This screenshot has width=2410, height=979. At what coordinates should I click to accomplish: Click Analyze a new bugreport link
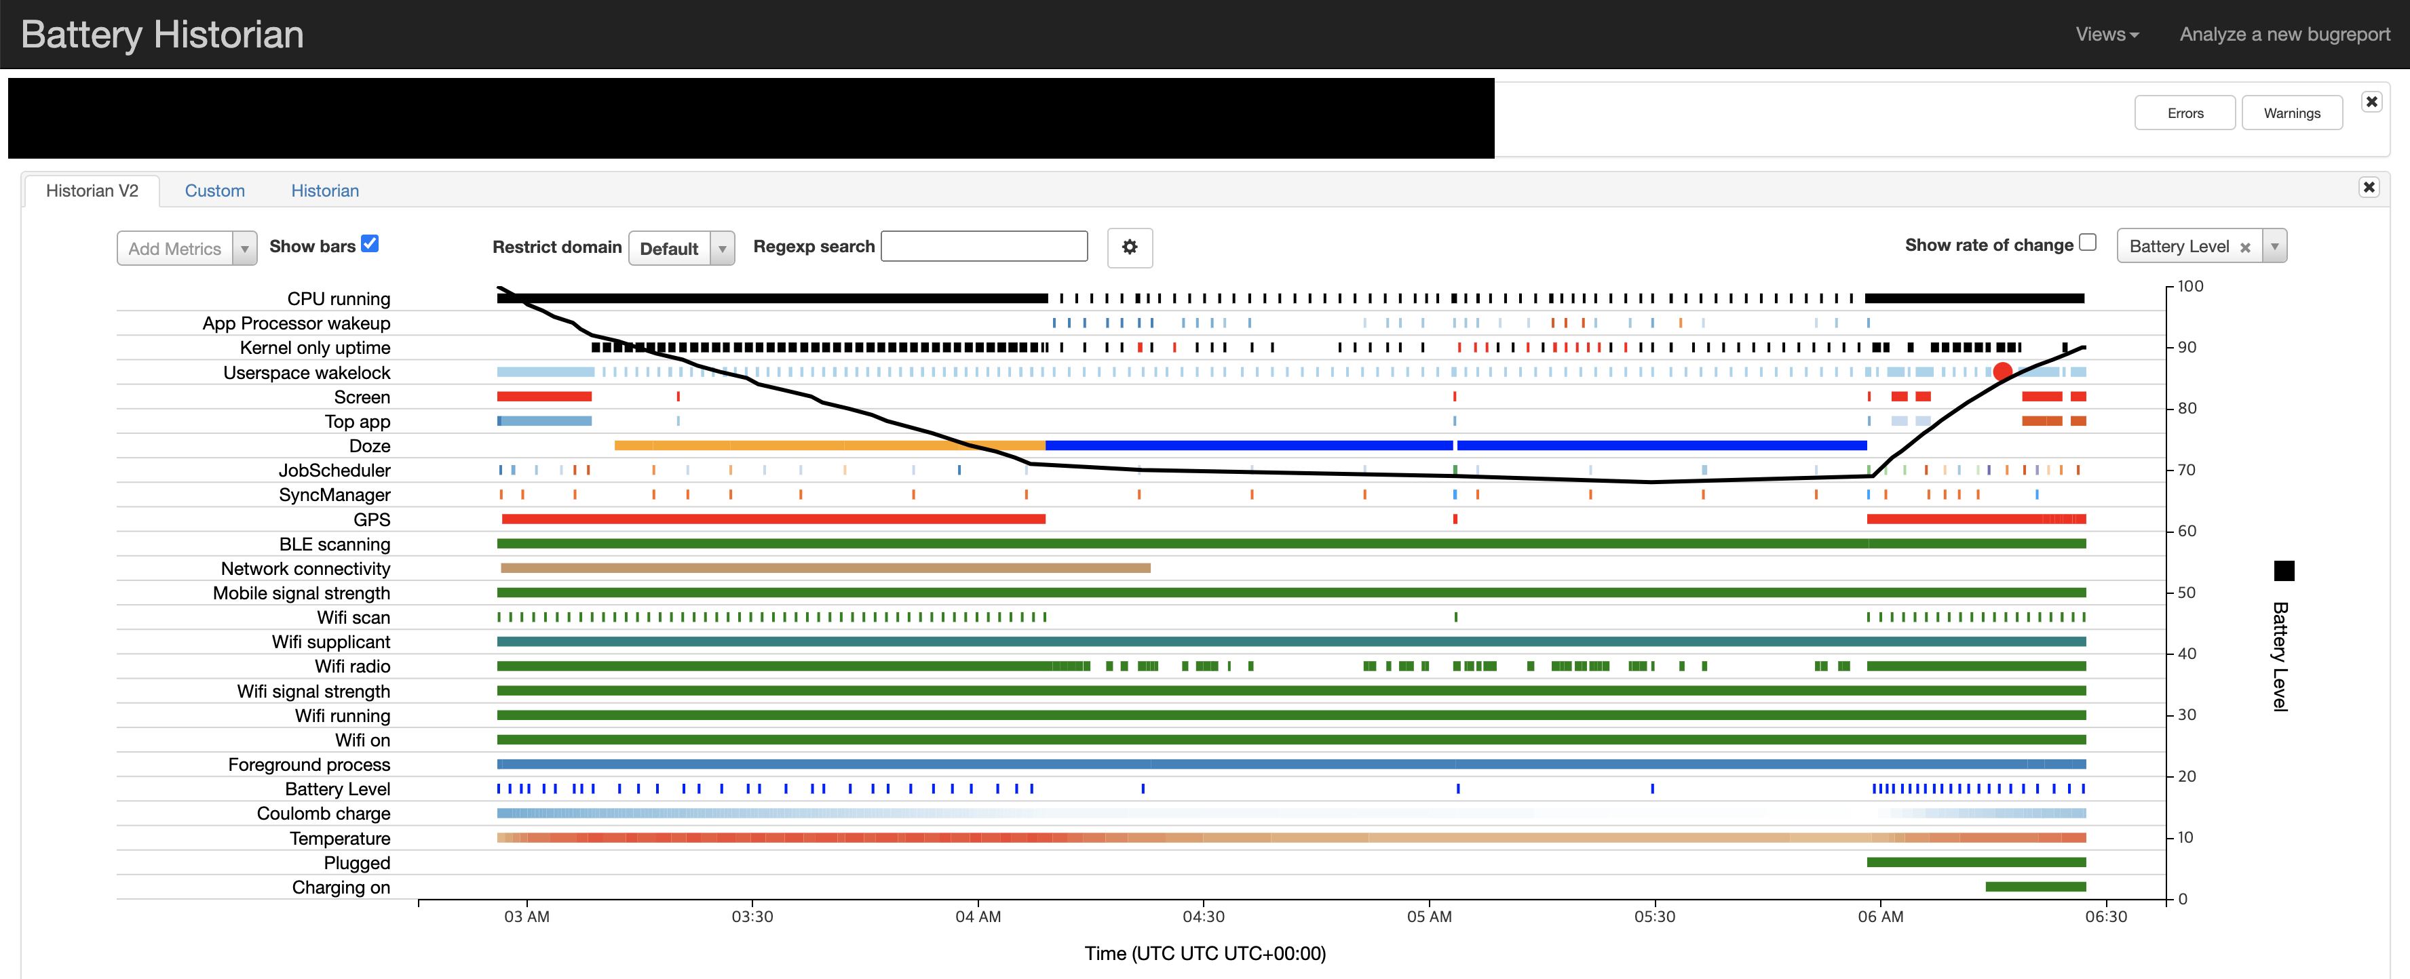click(x=2284, y=35)
